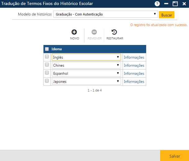Toggle the select-all Idioma header checkbox

(x=47, y=49)
